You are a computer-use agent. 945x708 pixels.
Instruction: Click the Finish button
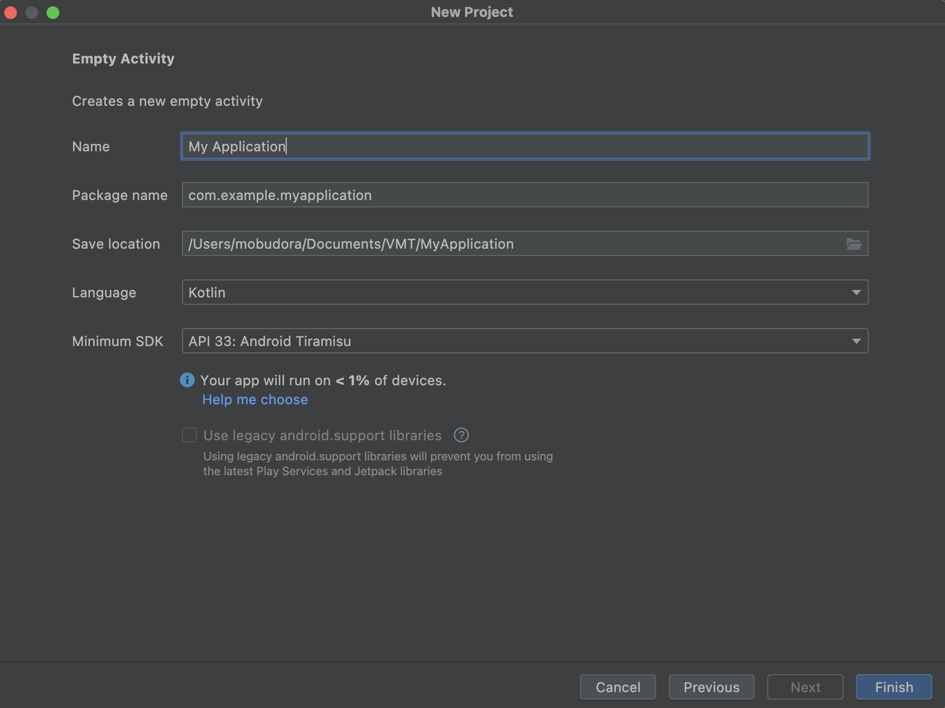click(893, 686)
